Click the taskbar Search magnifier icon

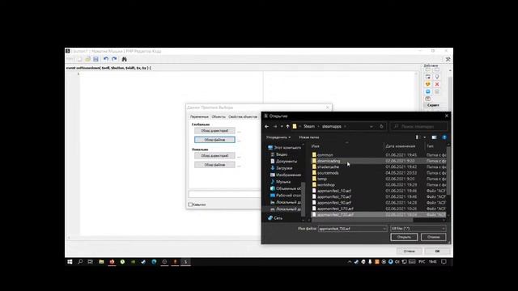(80, 262)
